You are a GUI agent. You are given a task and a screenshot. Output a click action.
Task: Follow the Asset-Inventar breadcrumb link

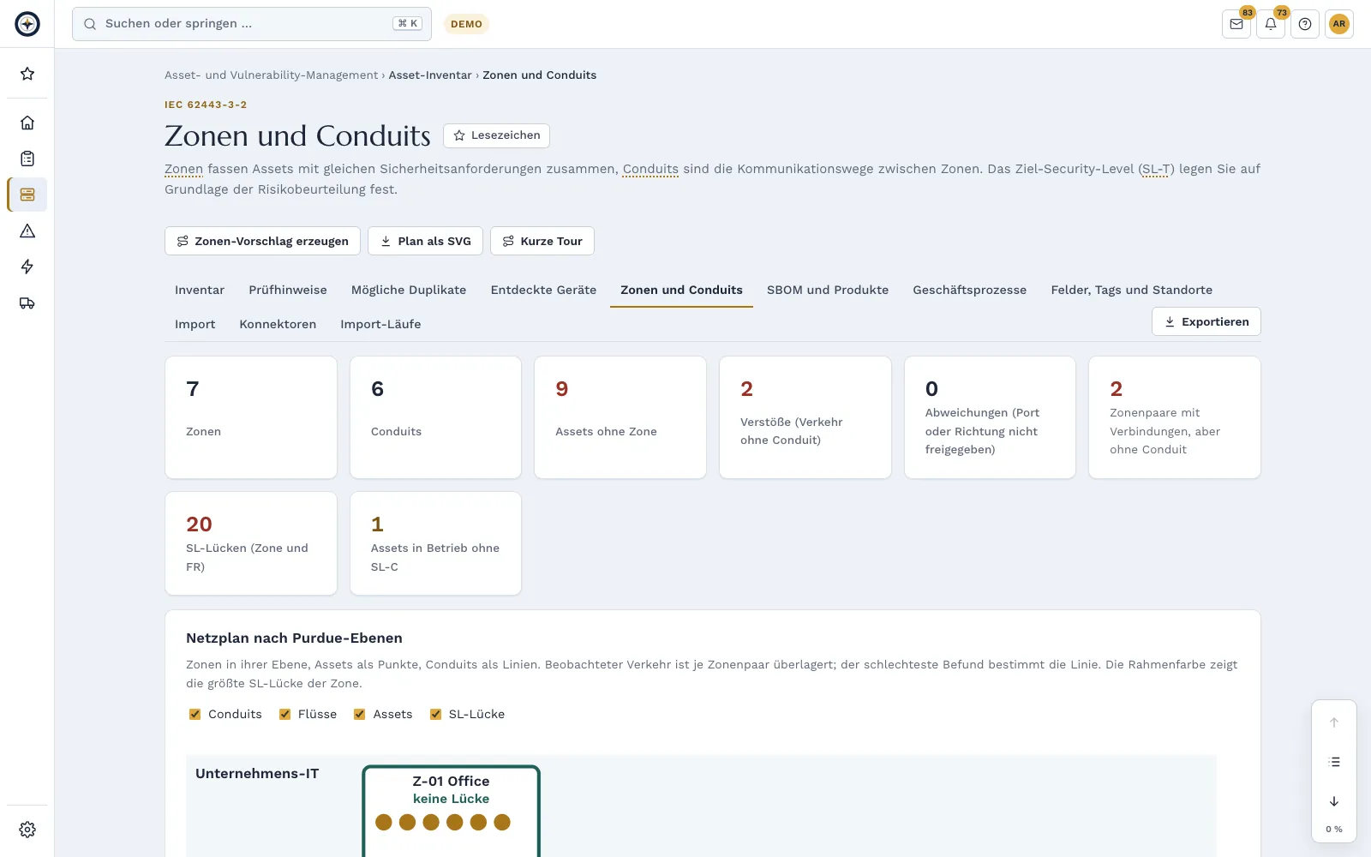(430, 75)
